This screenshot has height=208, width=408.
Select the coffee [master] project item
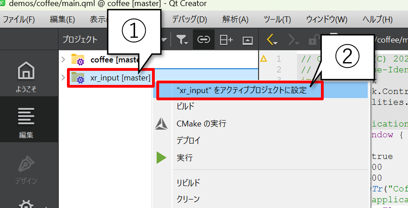[113, 60]
